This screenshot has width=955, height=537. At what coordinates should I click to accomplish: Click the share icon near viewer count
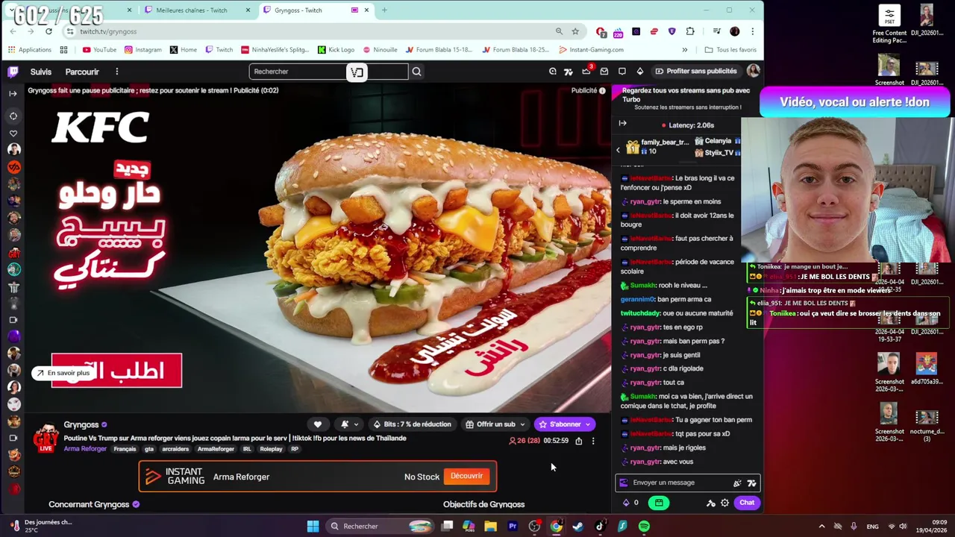578,441
